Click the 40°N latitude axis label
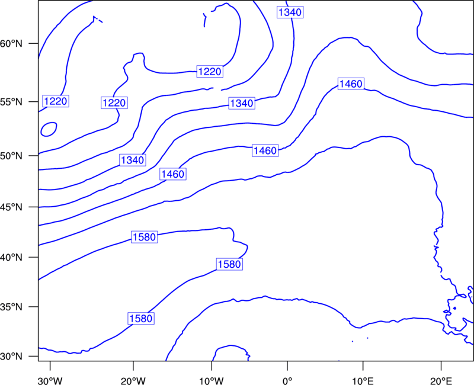The height and width of the screenshot is (385, 474). click(11, 258)
